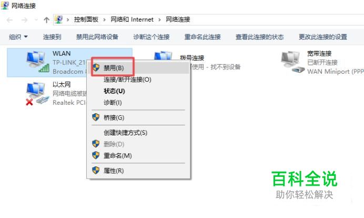Open the 组织 dropdown menu

[x=18, y=37]
